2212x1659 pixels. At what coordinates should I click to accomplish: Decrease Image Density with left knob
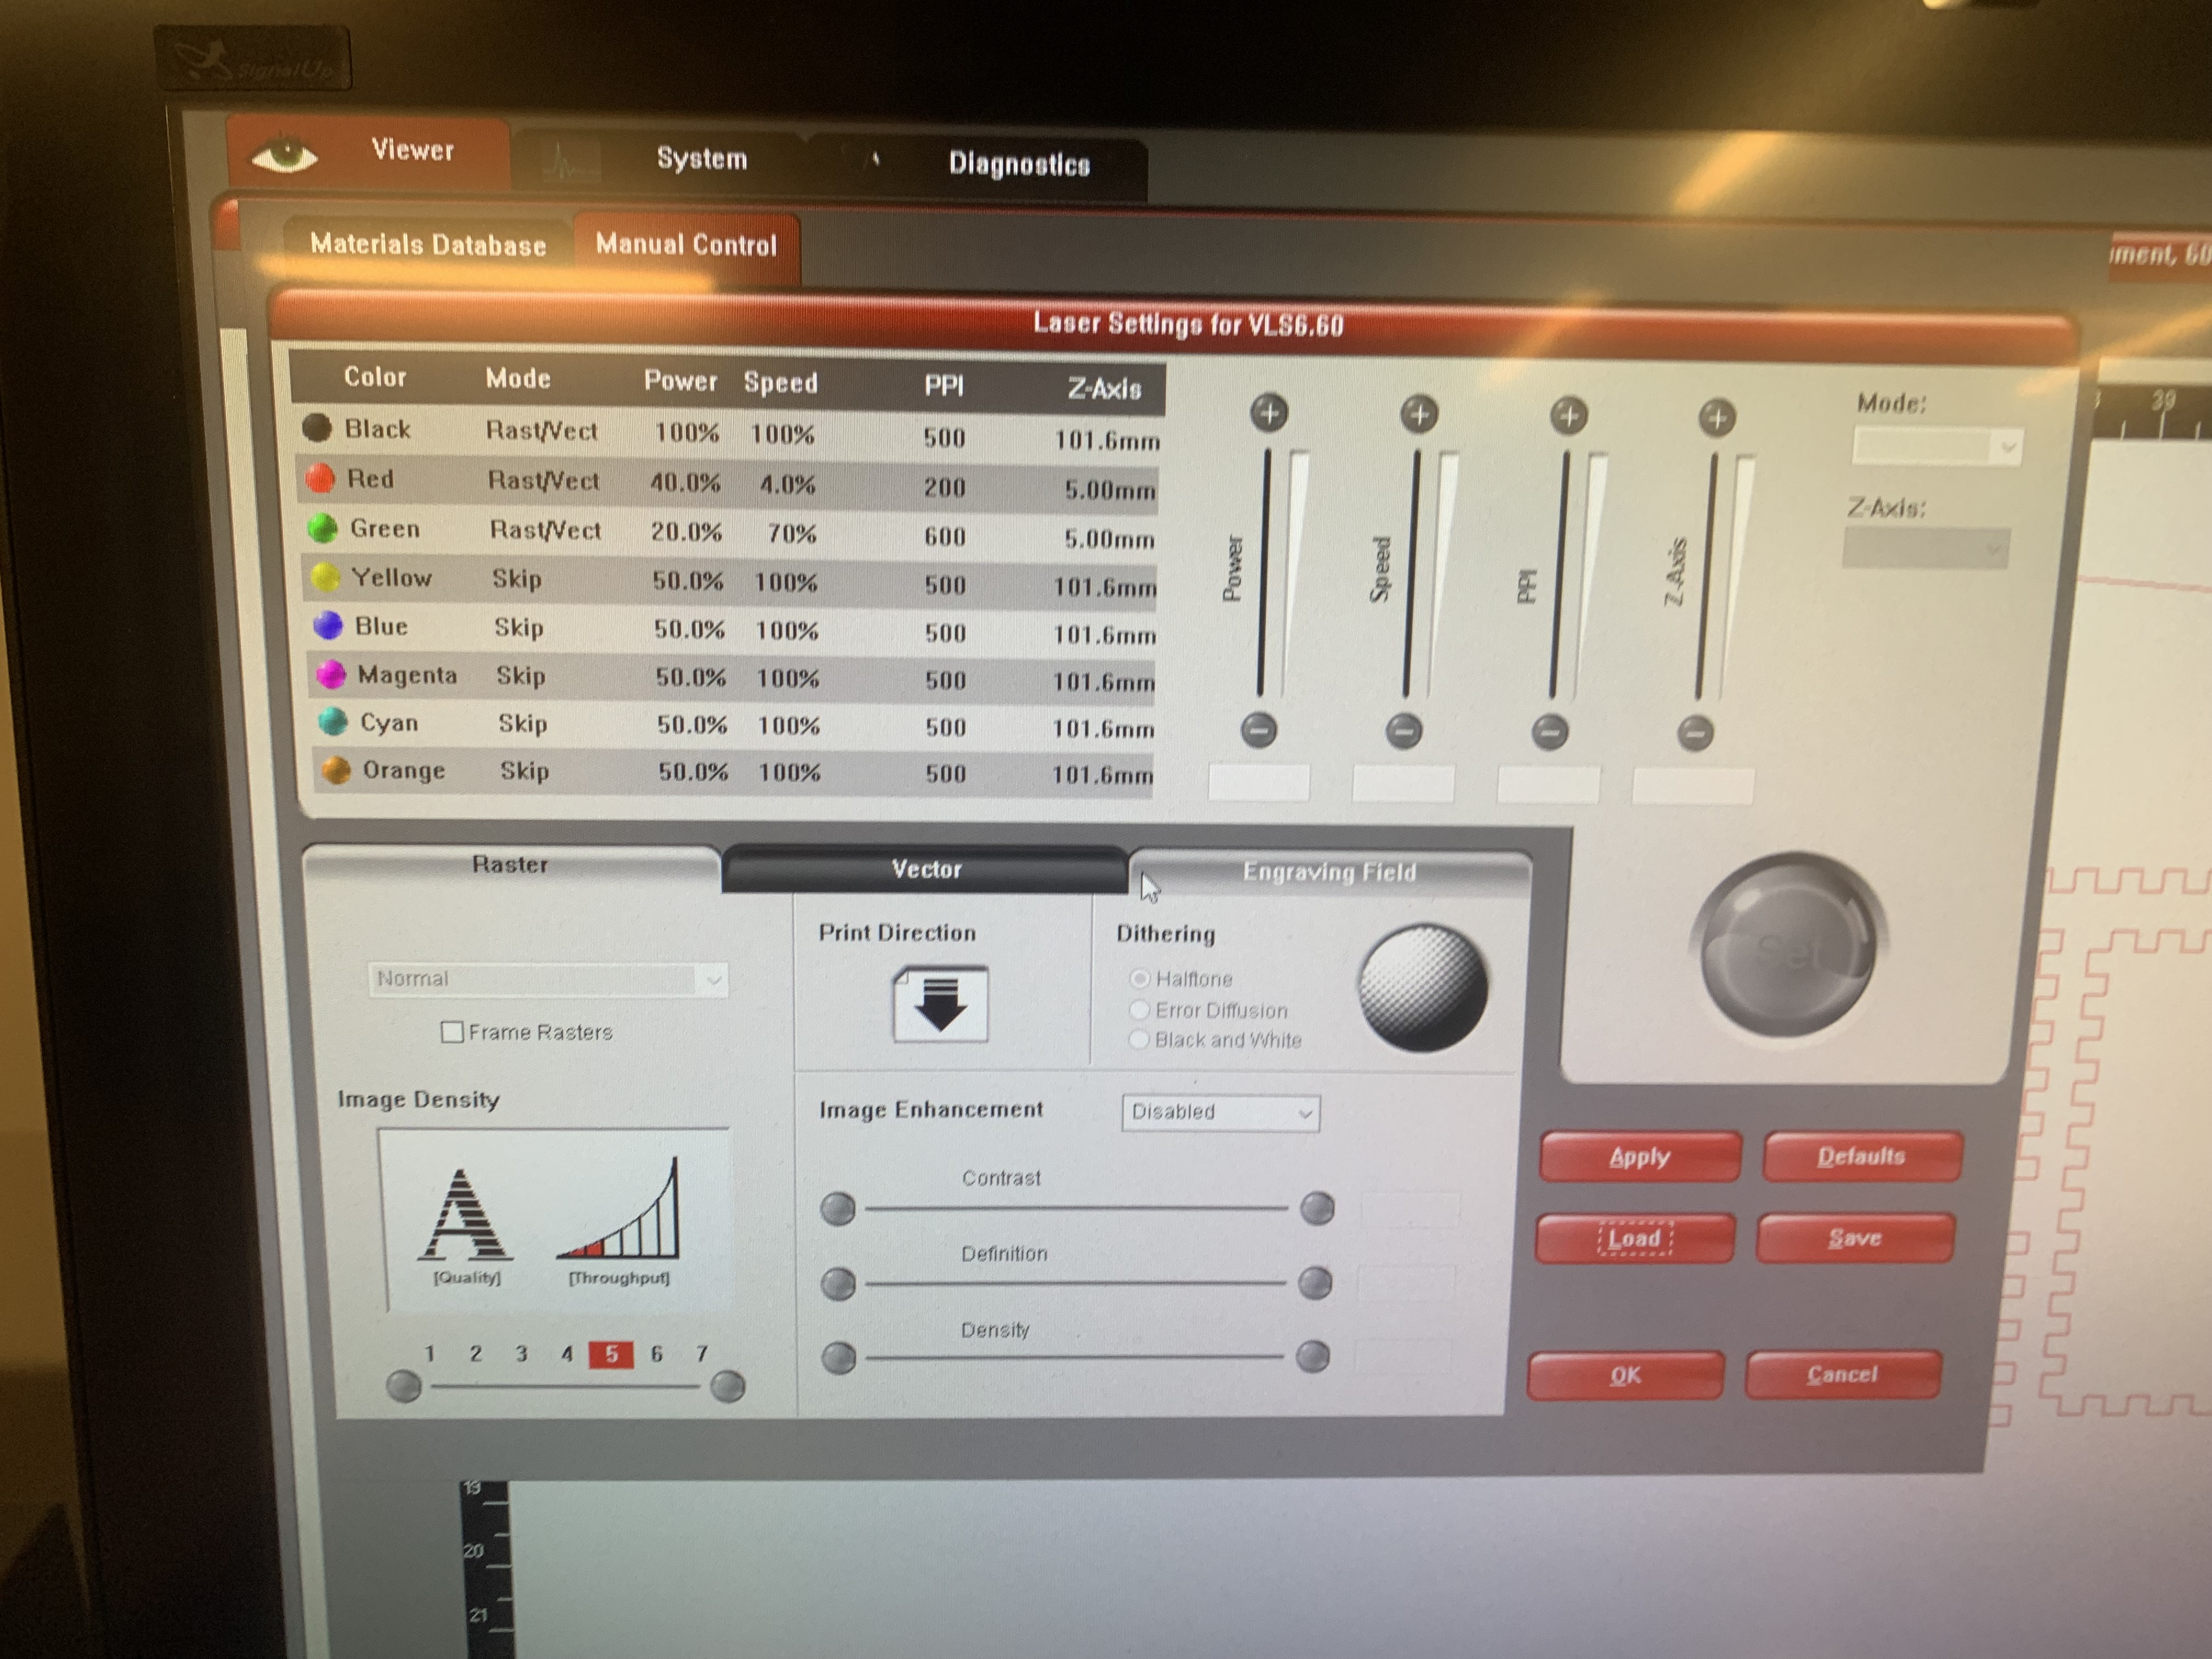(404, 1386)
